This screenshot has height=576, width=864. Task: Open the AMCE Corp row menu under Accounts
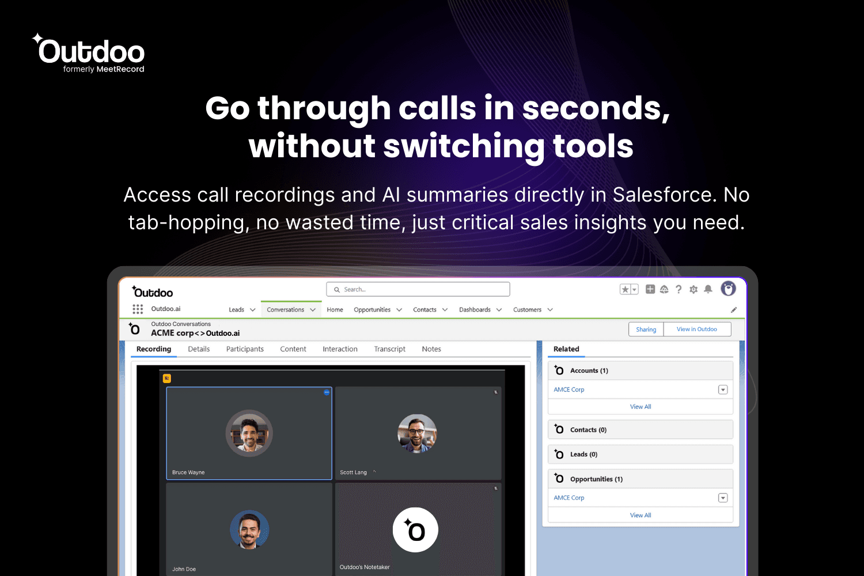tap(723, 390)
